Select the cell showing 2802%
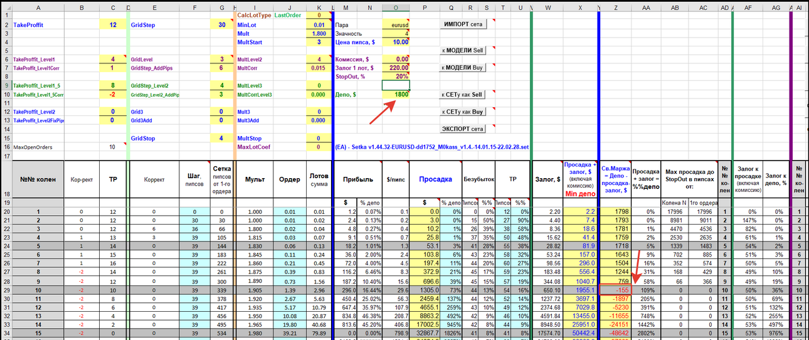This screenshot has width=809, height=340. [x=645, y=334]
